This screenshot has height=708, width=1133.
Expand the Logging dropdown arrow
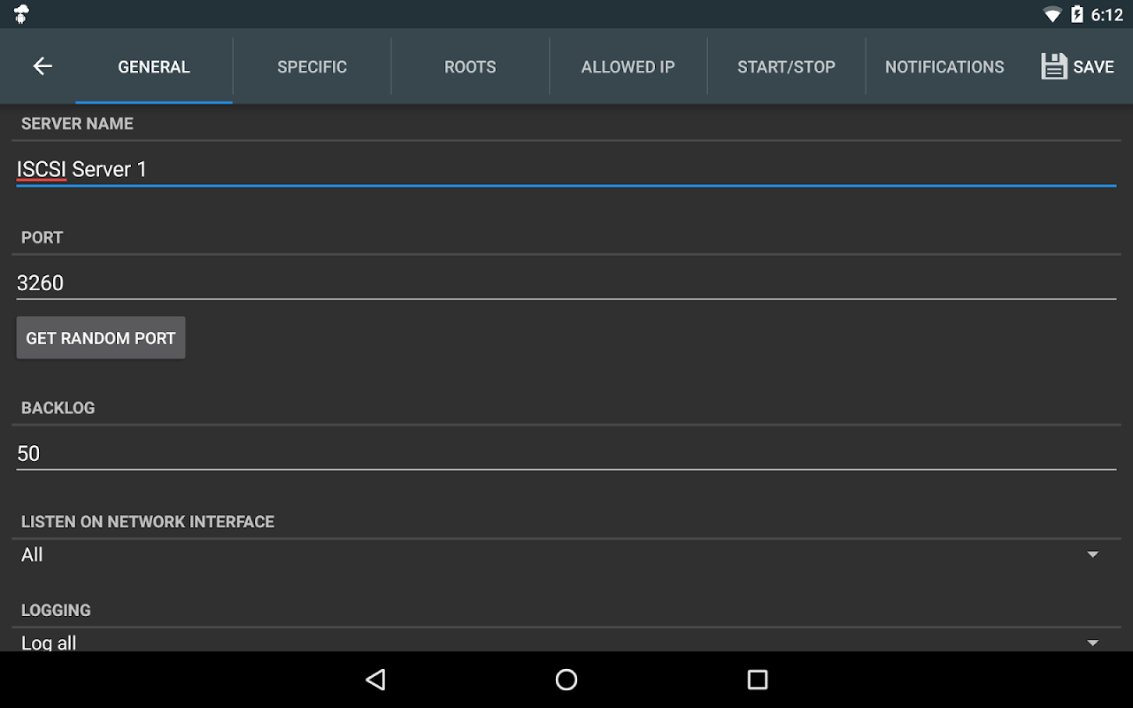pos(1092,643)
